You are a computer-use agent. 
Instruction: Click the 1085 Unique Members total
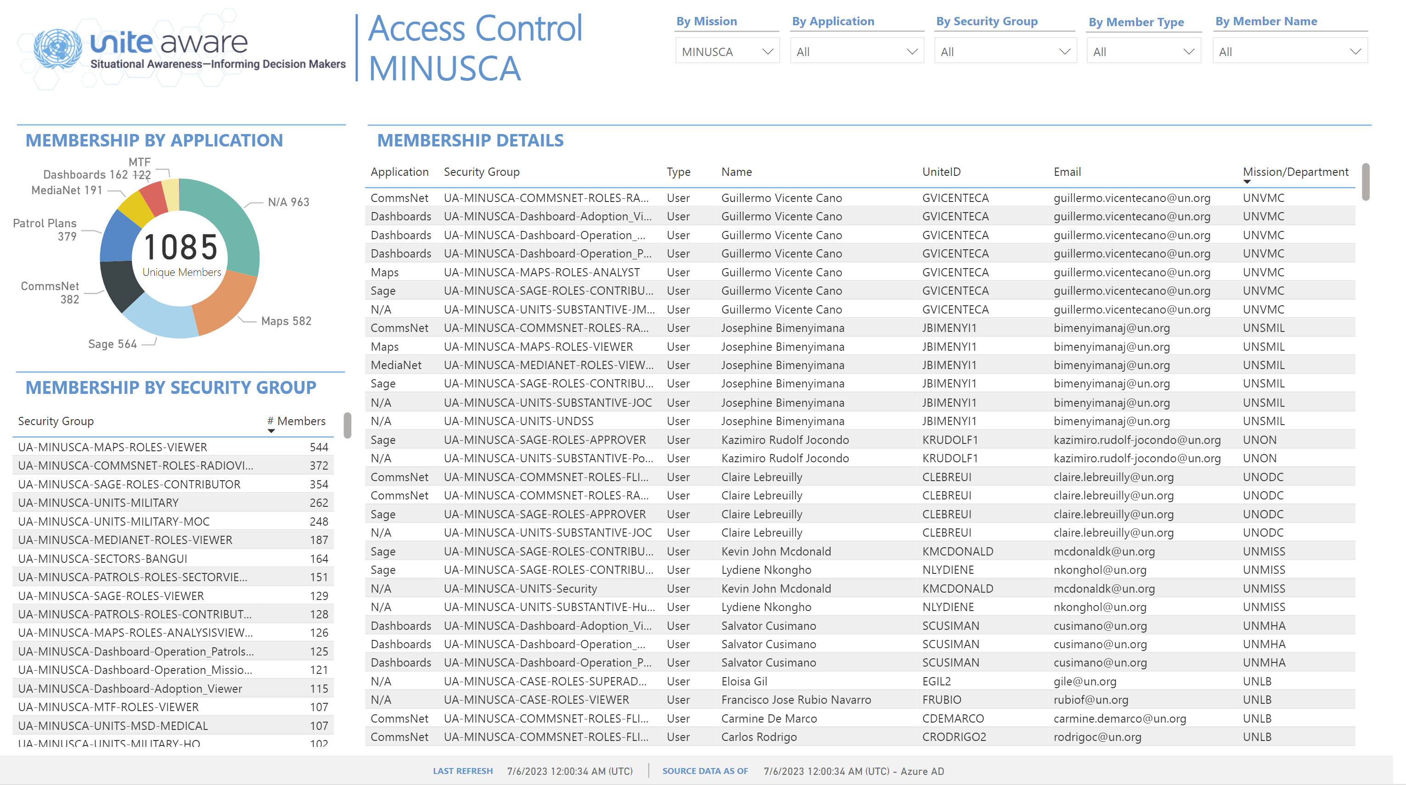point(181,254)
